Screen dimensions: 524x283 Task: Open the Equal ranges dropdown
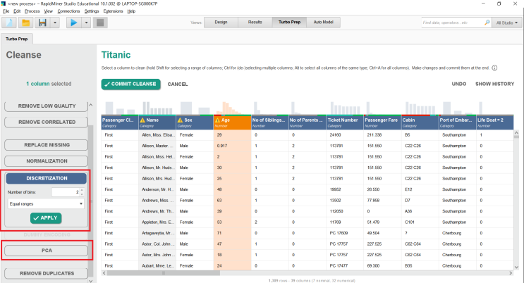pos(46,203)
